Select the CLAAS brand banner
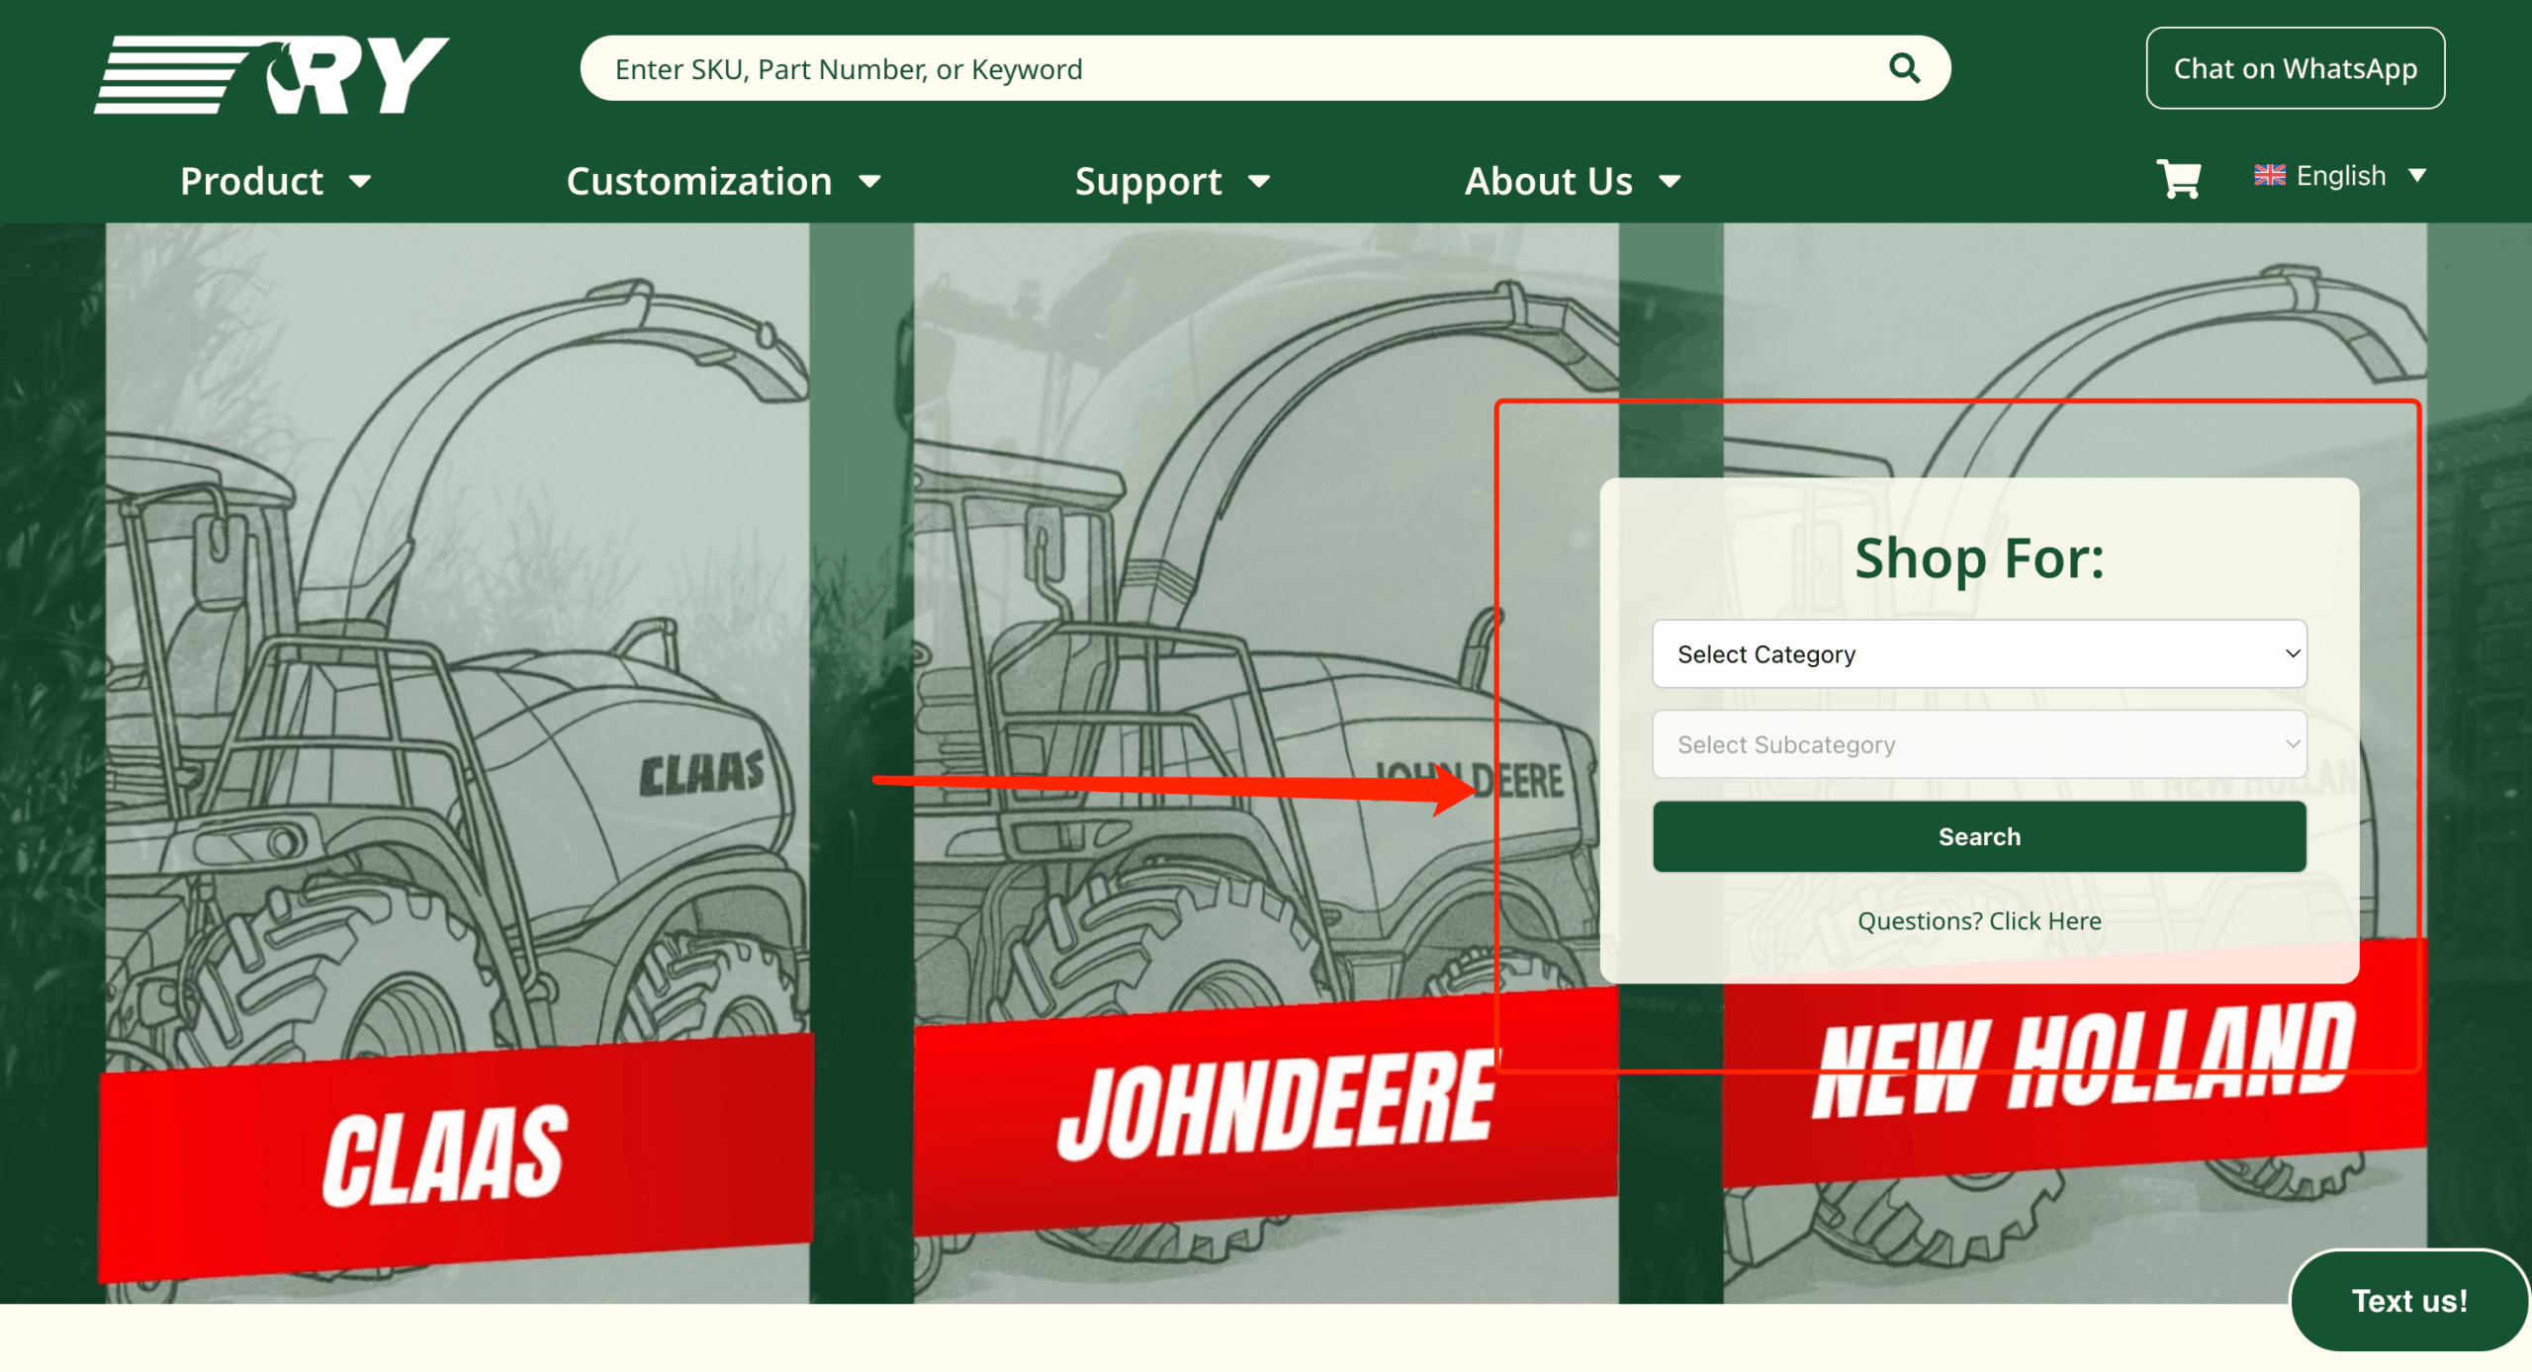This screenshot has width=2532, height=1372. pos(445,1155)
